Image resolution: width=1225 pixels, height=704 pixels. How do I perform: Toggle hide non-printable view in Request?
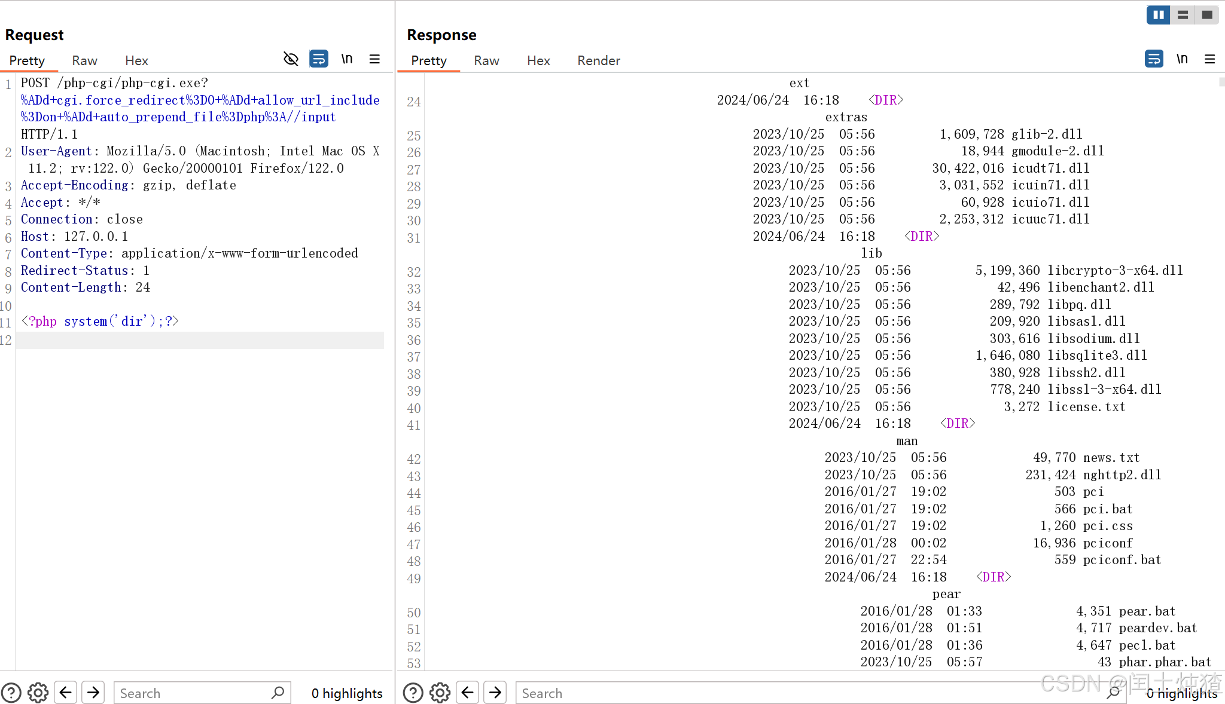(291, 59)
